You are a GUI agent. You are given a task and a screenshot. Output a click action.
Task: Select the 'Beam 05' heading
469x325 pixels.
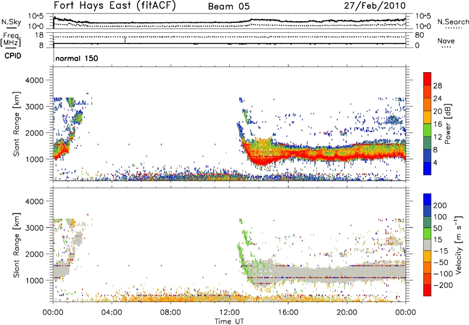[229, 6]
